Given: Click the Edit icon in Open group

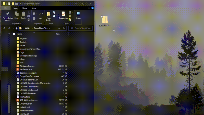Looking at the screenshot, I should click(70, 16).
